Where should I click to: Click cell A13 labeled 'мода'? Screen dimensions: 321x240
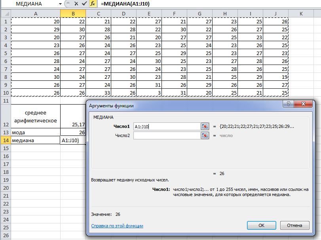pyautogui.click(x=36, y=132)
